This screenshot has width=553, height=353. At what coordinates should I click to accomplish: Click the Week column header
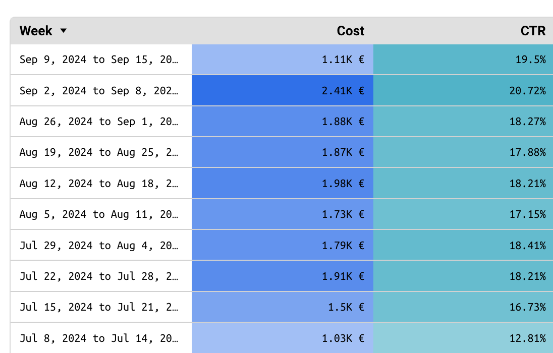(36, 31)
